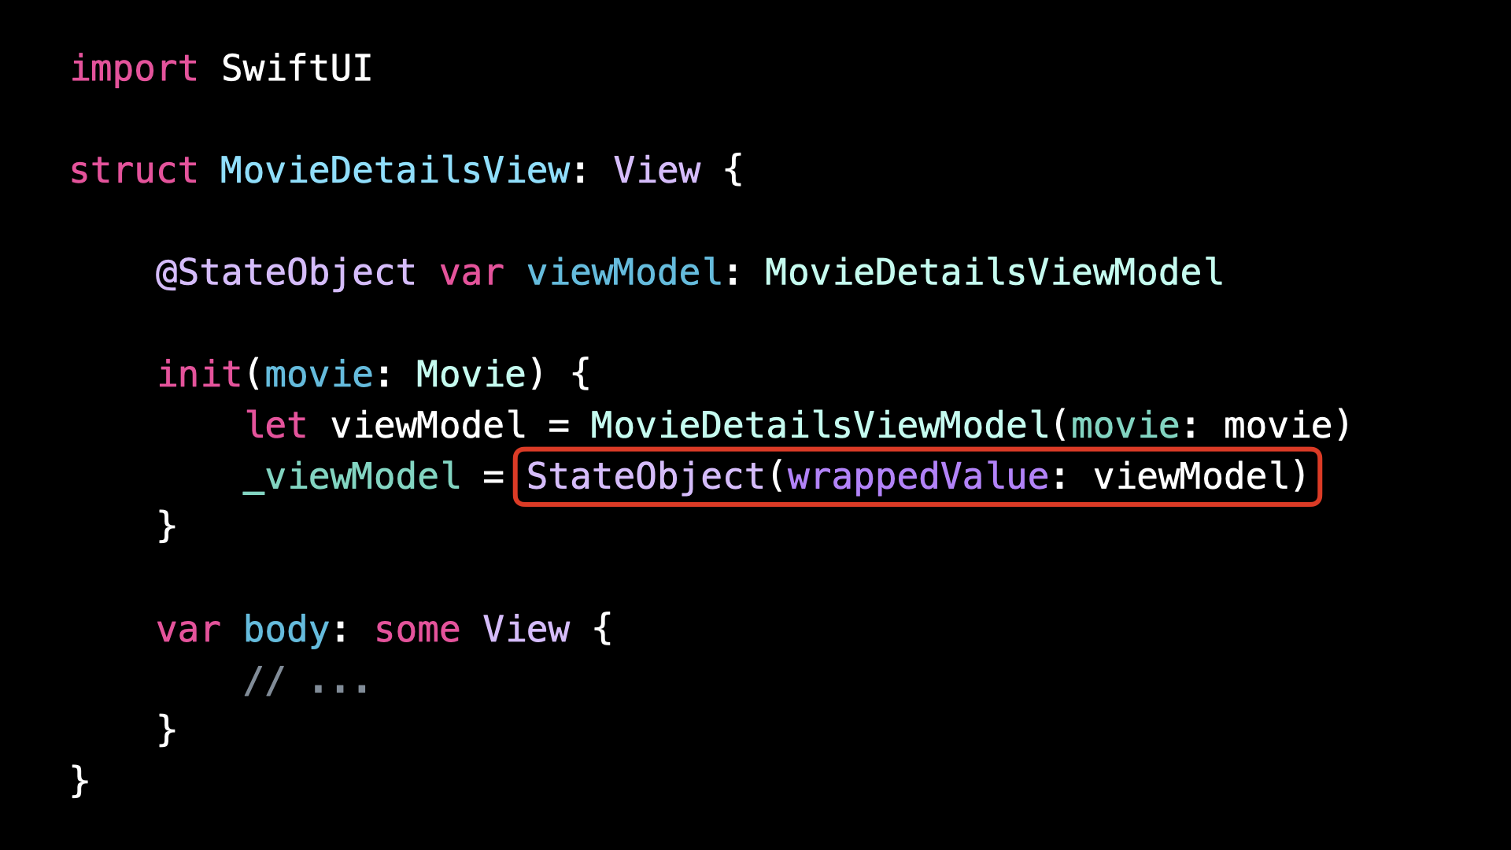Select the SwiftUI module name
Viewport: 1511px width, 850px height.
297,68
